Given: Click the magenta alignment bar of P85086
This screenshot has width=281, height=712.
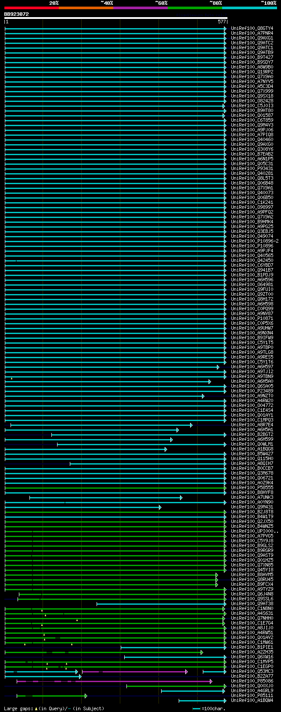Looking at the screenshot, I should click(114, 681).
